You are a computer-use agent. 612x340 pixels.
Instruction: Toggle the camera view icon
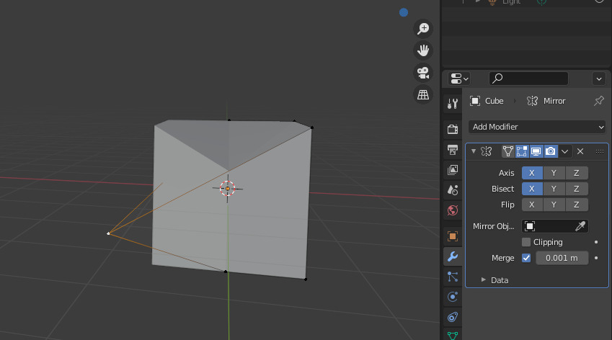423,73
